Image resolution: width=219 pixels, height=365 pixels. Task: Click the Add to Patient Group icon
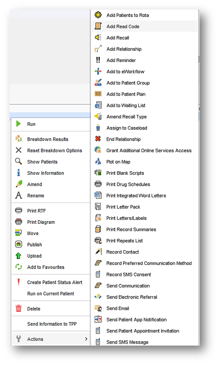tap(98, 83)
